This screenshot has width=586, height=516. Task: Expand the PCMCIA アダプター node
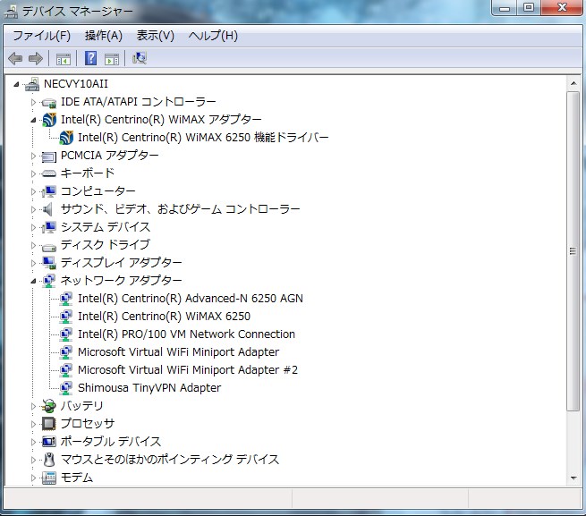coord(33,156)
